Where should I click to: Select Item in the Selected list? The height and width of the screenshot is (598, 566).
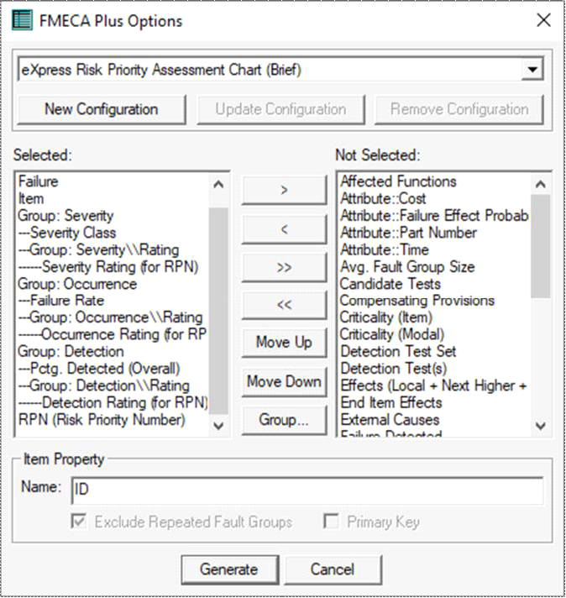pyautogui.click(x=31, y=199)
